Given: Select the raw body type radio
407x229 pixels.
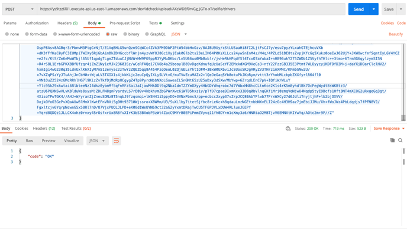Looking at the screenshot, I should pyautogui.click(x=108, y=34).
